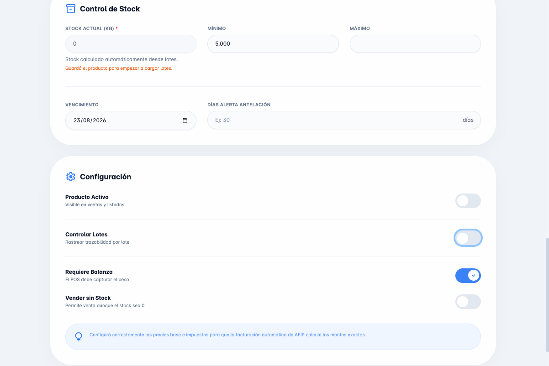Click the AFIP facturación tip text
This screenshot has width=549, height=366.
coord(228,335)
